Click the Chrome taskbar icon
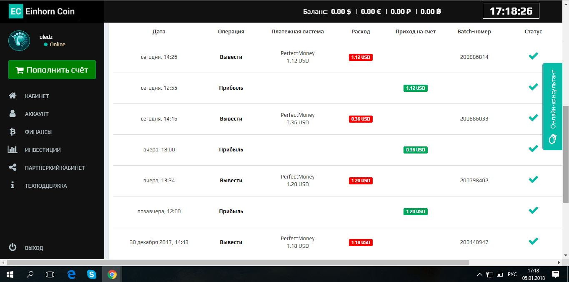The image size is (569, 282). point(112,274)
